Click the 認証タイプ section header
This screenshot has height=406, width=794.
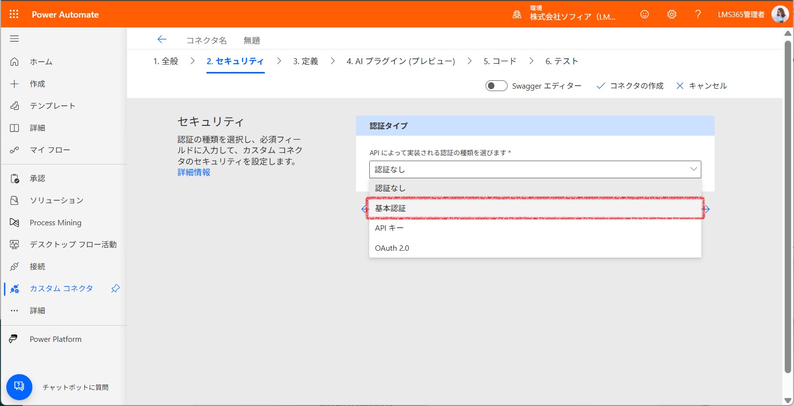point(535,126)
